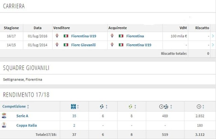Open Fiore Giovanili club link
Viewport: 216px width, 139px height.
[x=83, y=45]
